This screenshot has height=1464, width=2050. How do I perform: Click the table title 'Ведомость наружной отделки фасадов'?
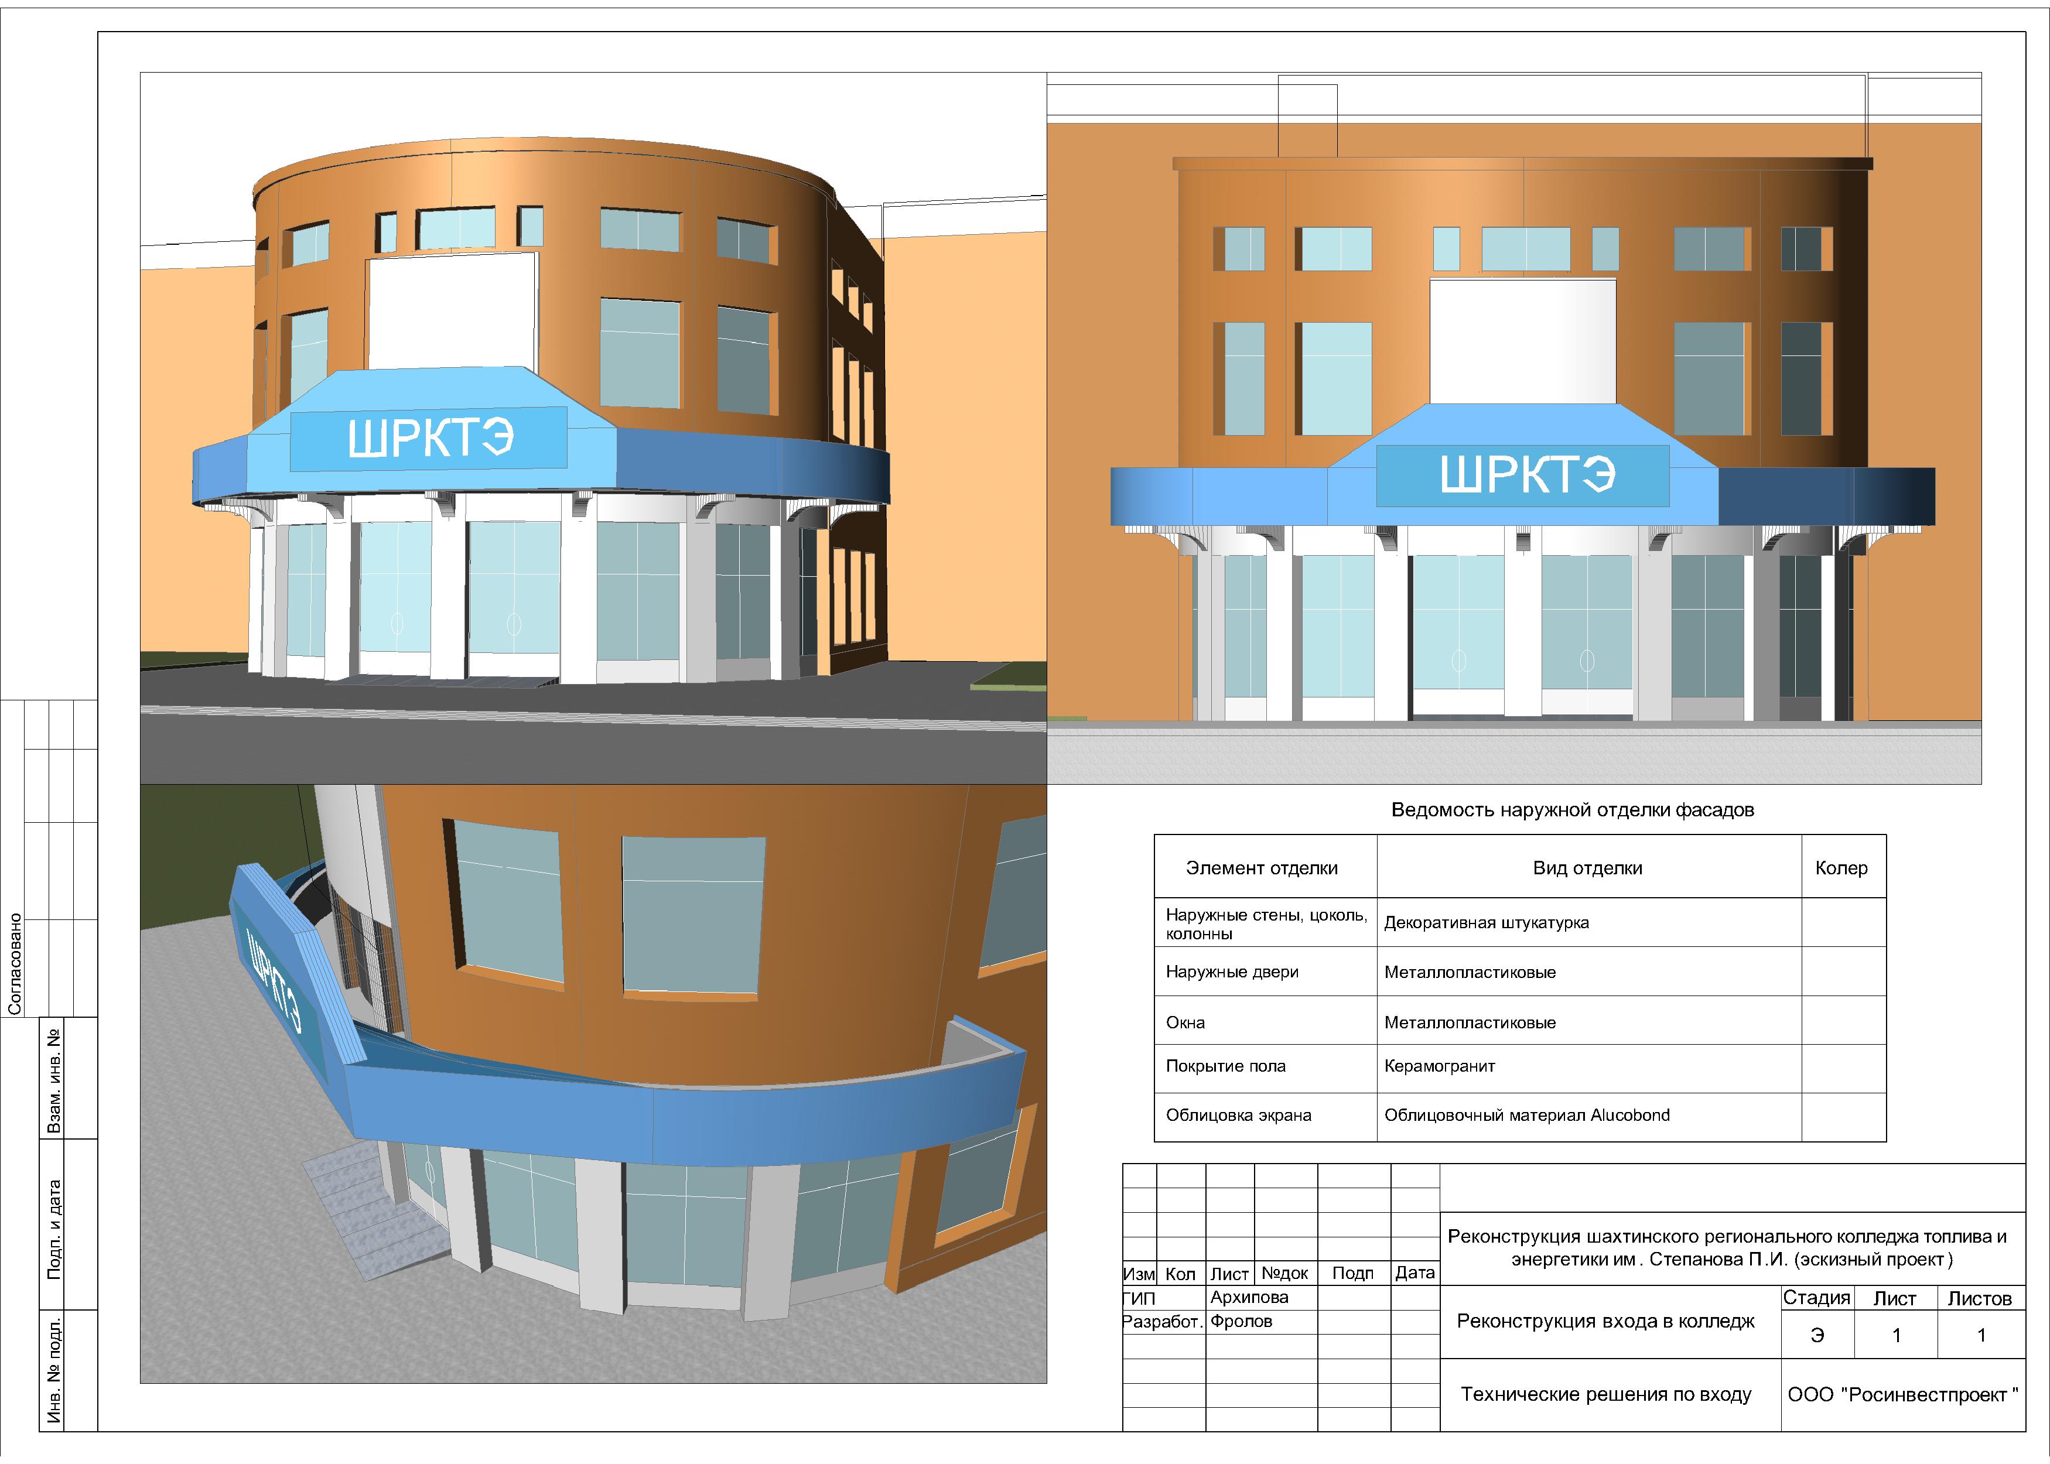pyautogui.click(x=1572, y=809)
